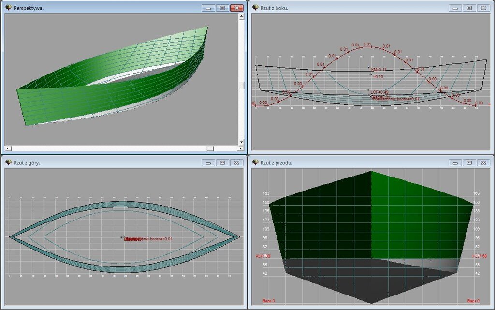Close the Rzut z przodu window
The width and height of the screenshot is (495, 310).
[x=483, y=163]
